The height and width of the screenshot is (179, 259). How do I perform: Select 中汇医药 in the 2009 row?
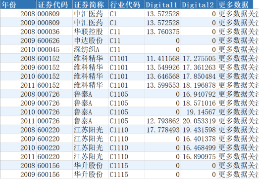point(91,23)
